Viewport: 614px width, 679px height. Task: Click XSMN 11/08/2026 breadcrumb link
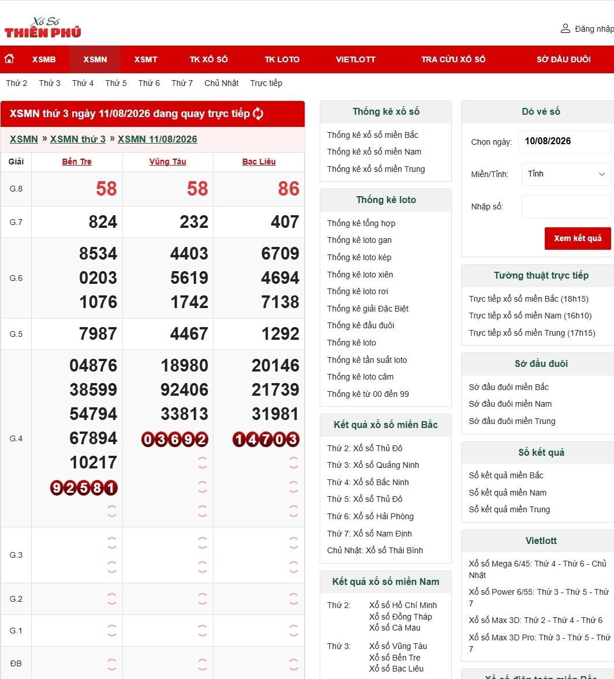[x=158, y=139]
